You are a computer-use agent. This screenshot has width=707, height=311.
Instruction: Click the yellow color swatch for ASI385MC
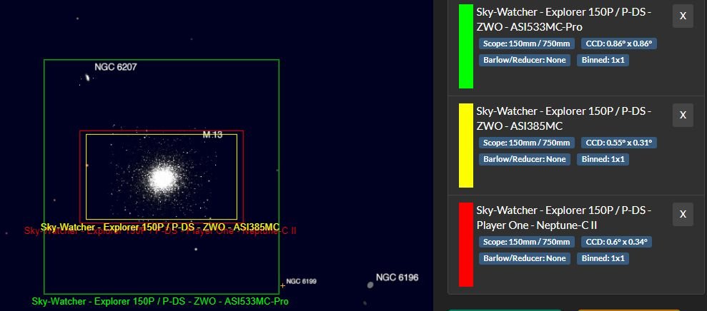click(466, 145)
